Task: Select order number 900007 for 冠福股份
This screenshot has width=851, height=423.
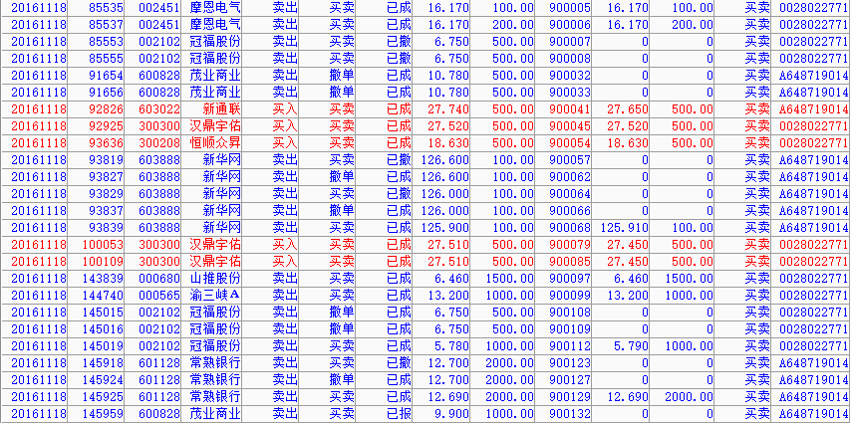Action: point(570,42)
